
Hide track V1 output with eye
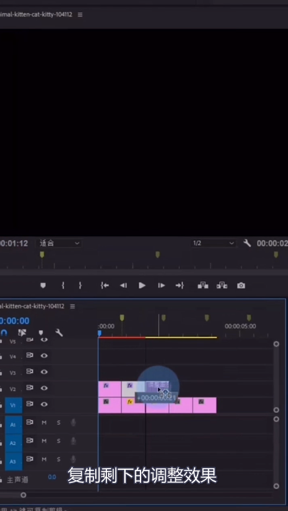pos(44,404)
